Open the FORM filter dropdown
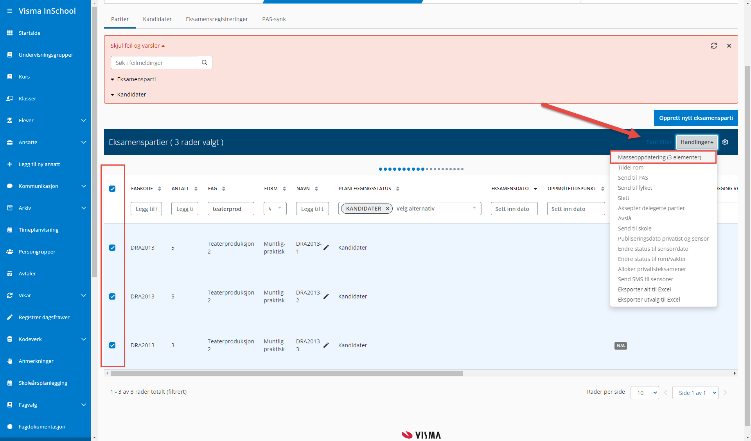The height and width of the screenshot is (441, 751). tap(275, 209)
